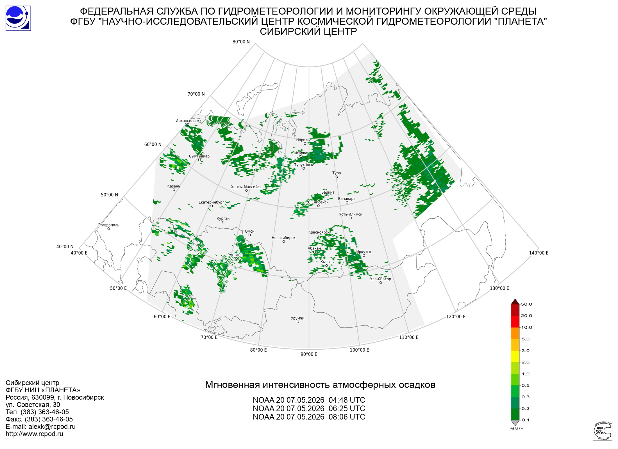
Task: Pick the yellow 2.0–3.0 legend swatch
Action: click(515, 356)
